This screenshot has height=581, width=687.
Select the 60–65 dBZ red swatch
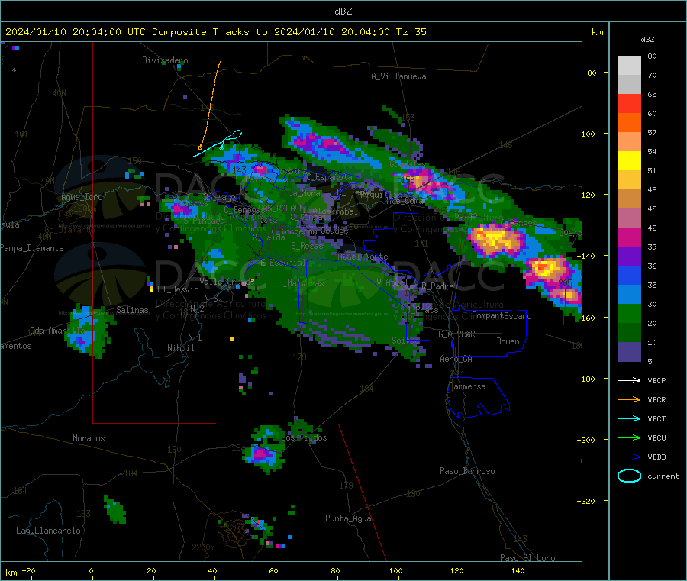629,104
